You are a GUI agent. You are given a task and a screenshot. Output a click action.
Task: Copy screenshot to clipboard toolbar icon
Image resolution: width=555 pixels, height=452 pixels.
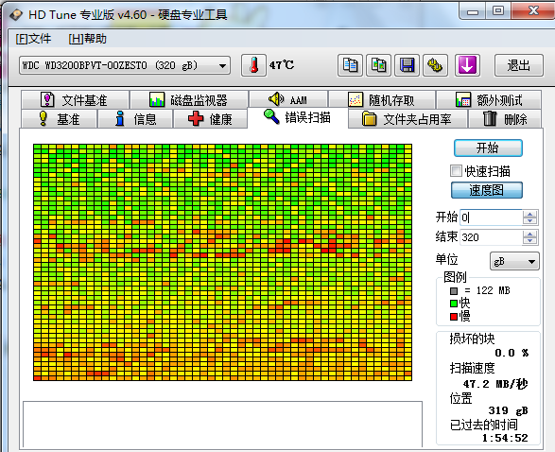point(378,65)
